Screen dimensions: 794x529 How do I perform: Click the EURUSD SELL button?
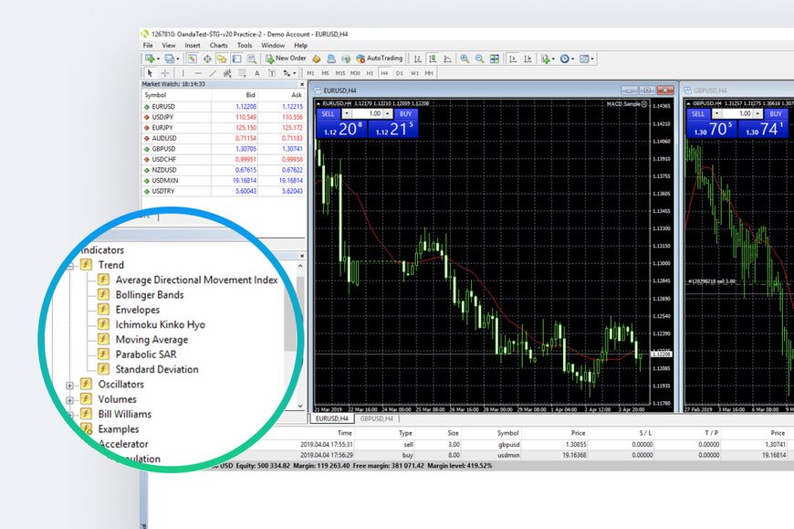[327, 114]
